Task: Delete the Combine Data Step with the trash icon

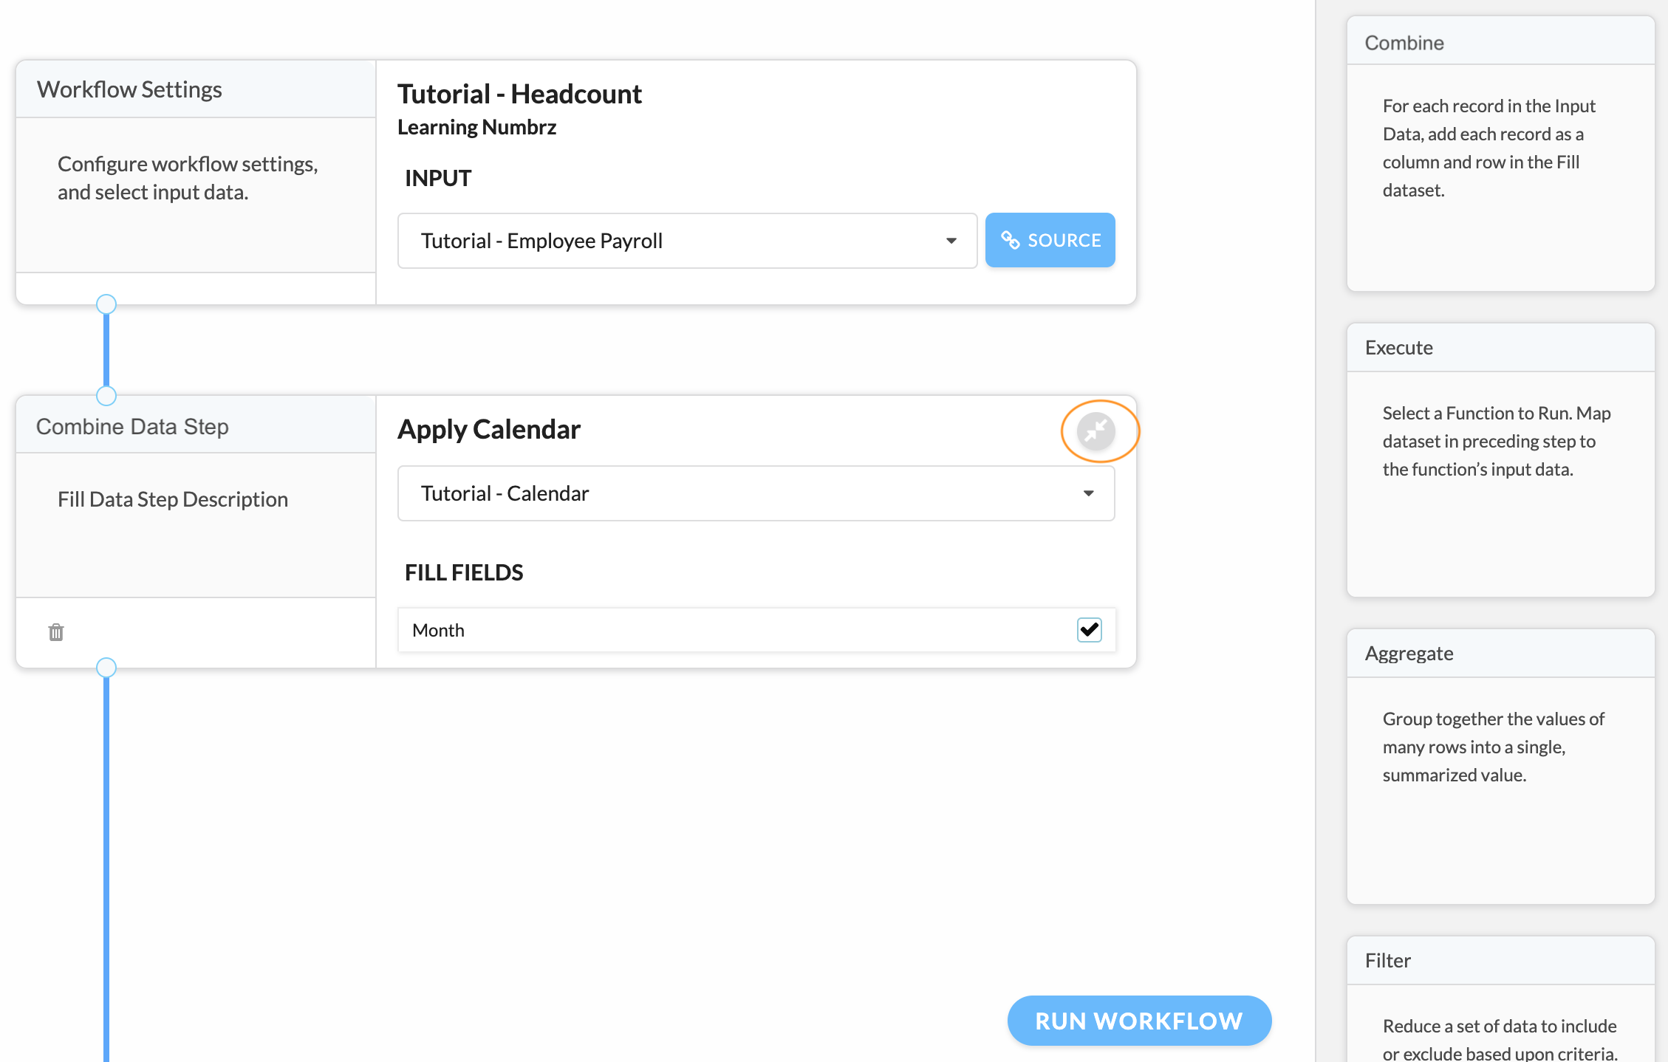Action: pos(56,632)
